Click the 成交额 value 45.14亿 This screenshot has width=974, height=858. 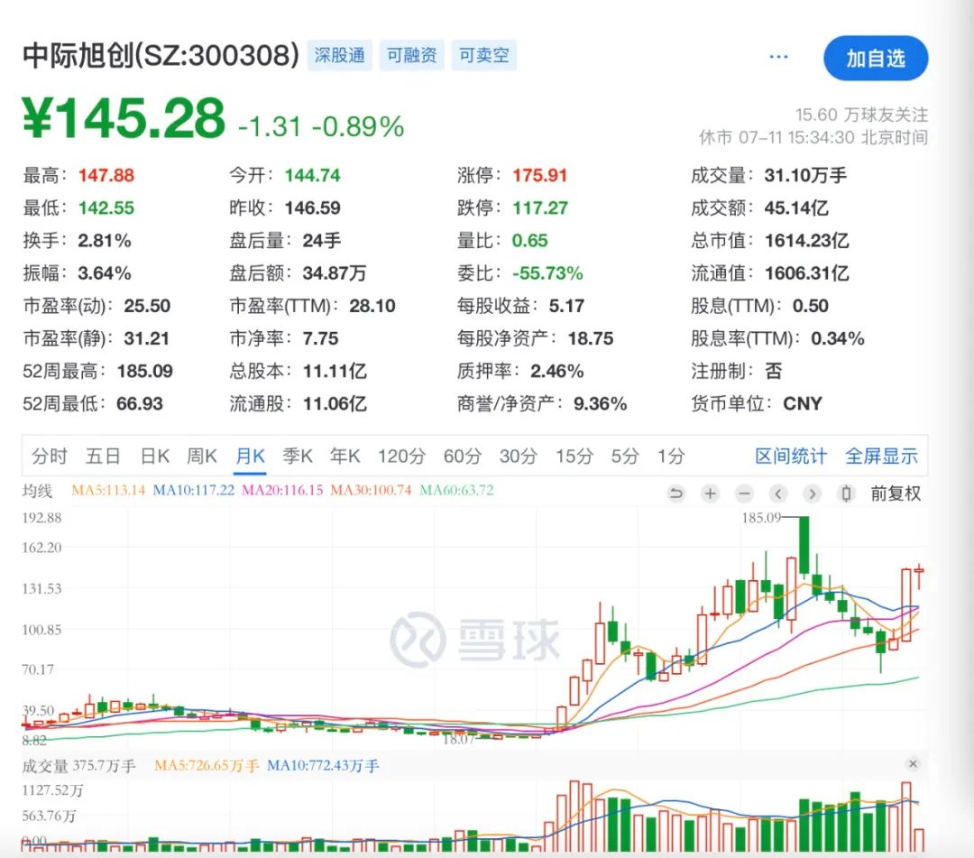pyautogui.click(x=796, y=208)
